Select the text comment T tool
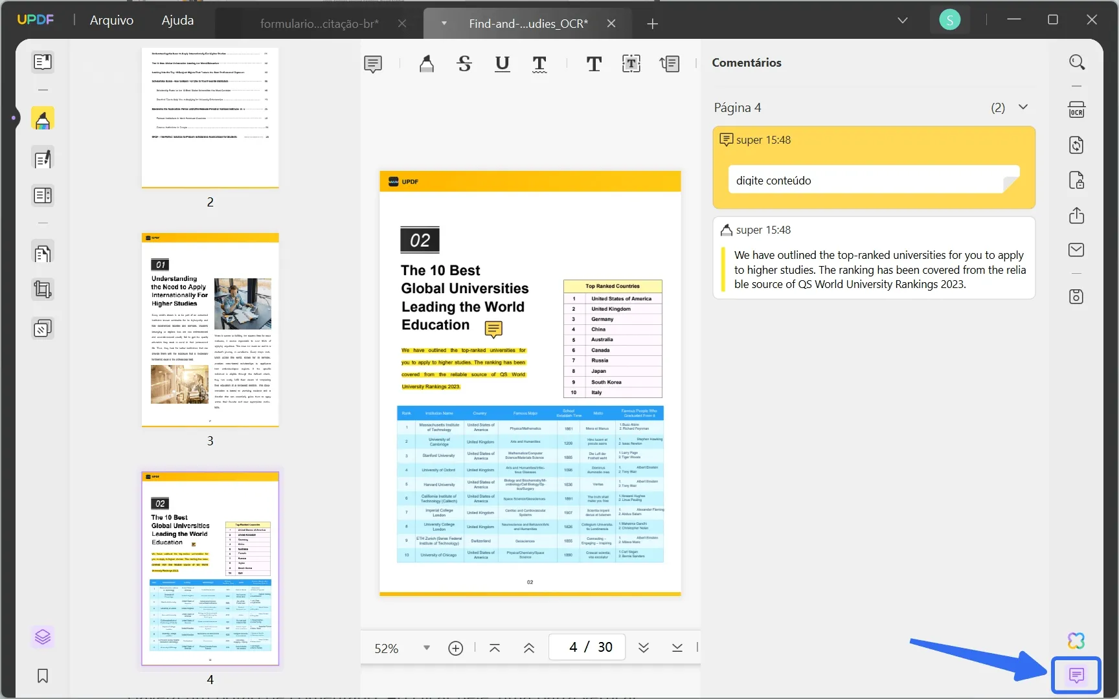 tap(594, 63)
